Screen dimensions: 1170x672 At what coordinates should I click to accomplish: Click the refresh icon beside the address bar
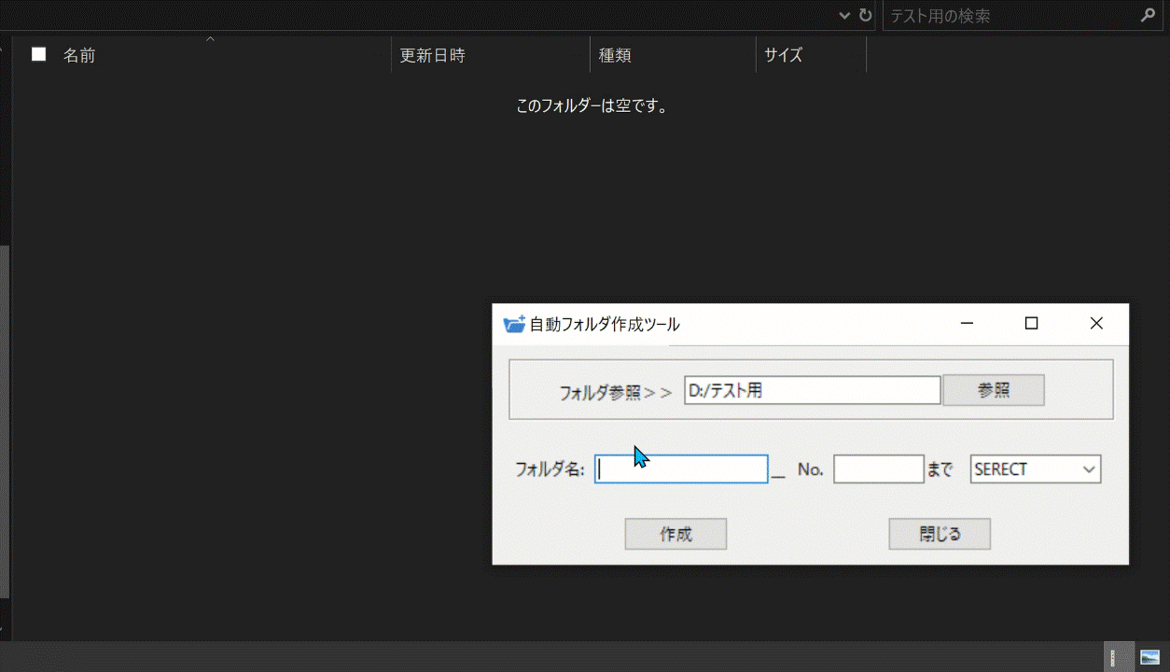click(x=863, y=15)
